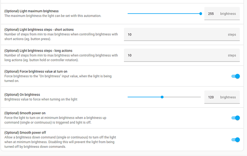Viewport: 247px width, 156px height.
Task: Click the On brightness slider handle
Action: (x=162, y=97)
